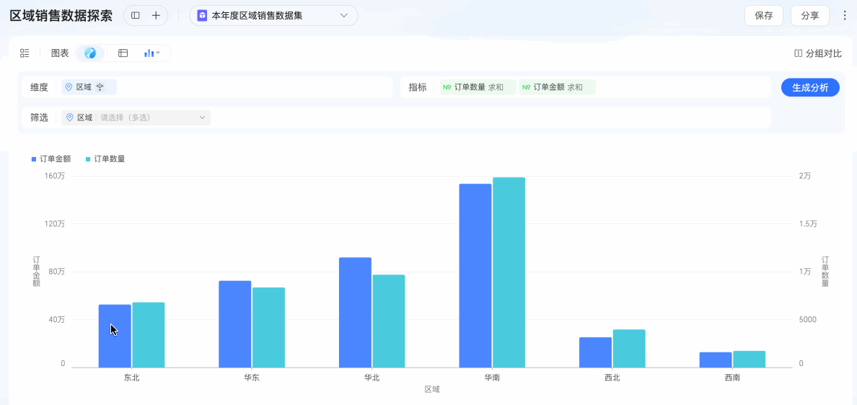Enable 分组对比 group comparison
Image resolution: width=857 pixels, height=405 pixels.
point(817,53)
